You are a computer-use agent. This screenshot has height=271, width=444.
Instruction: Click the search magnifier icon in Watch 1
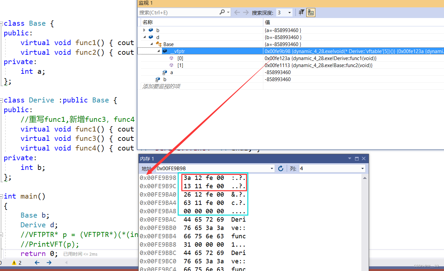coord(222,12)
